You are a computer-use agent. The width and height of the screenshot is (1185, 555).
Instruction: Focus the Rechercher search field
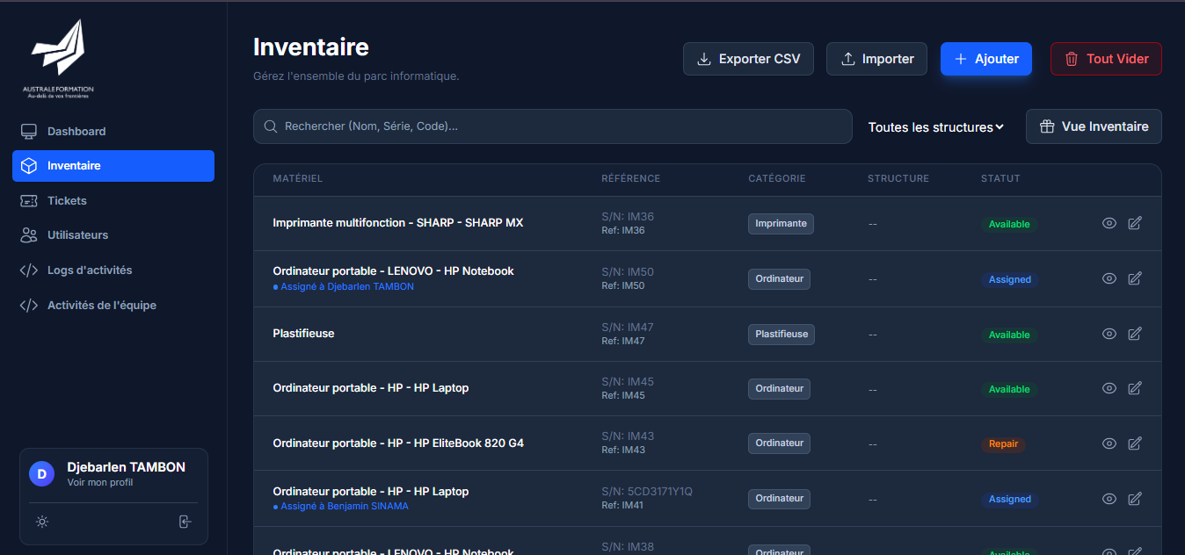(553, 126)
